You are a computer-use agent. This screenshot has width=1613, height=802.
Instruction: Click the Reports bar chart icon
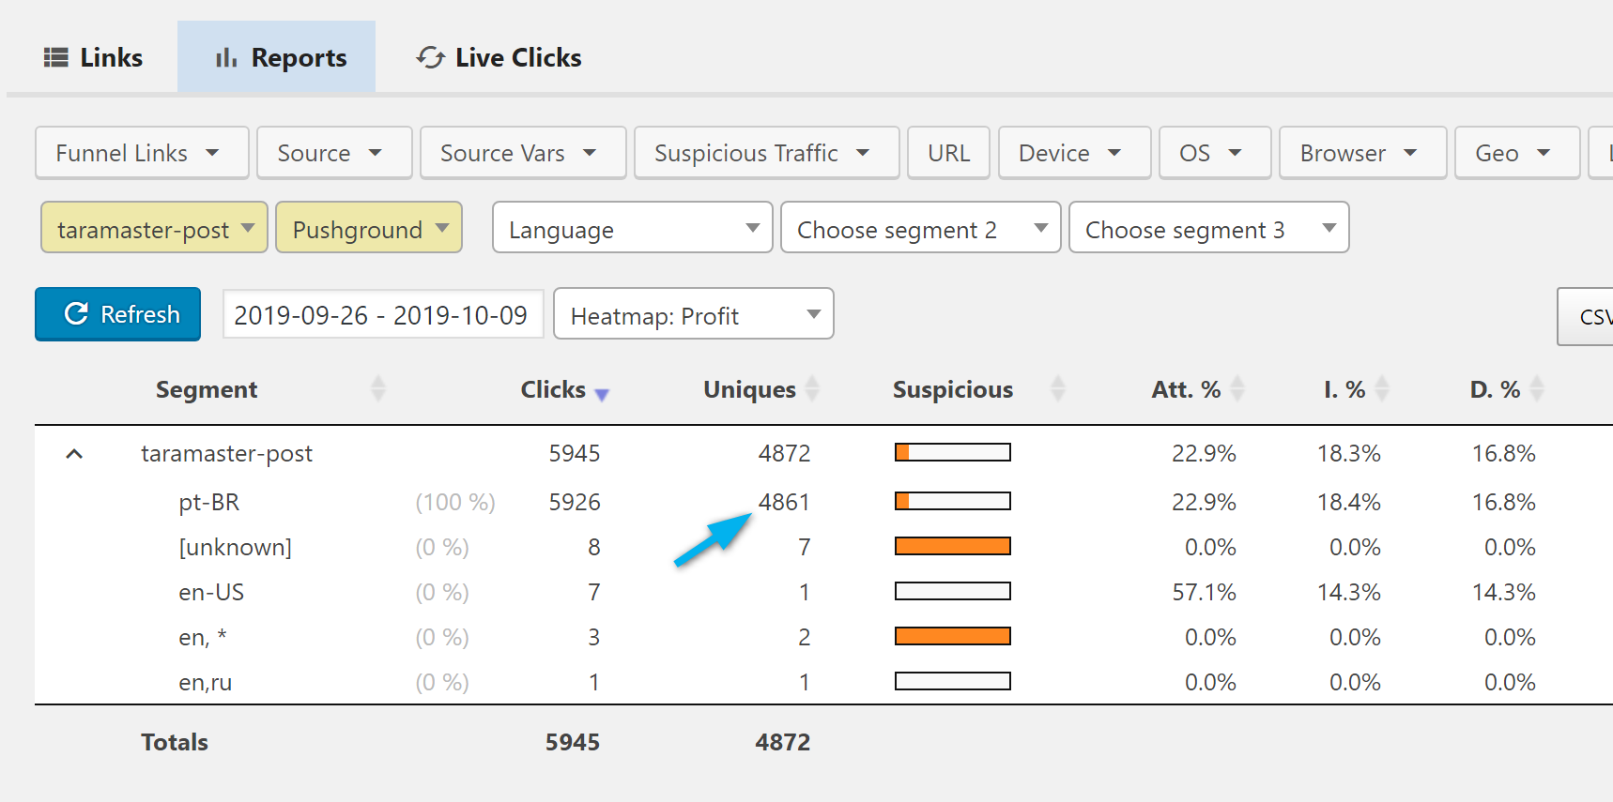(226, 58)
